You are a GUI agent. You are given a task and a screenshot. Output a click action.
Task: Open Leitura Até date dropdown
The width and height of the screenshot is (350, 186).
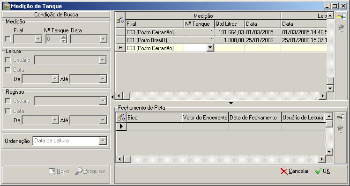103,79
